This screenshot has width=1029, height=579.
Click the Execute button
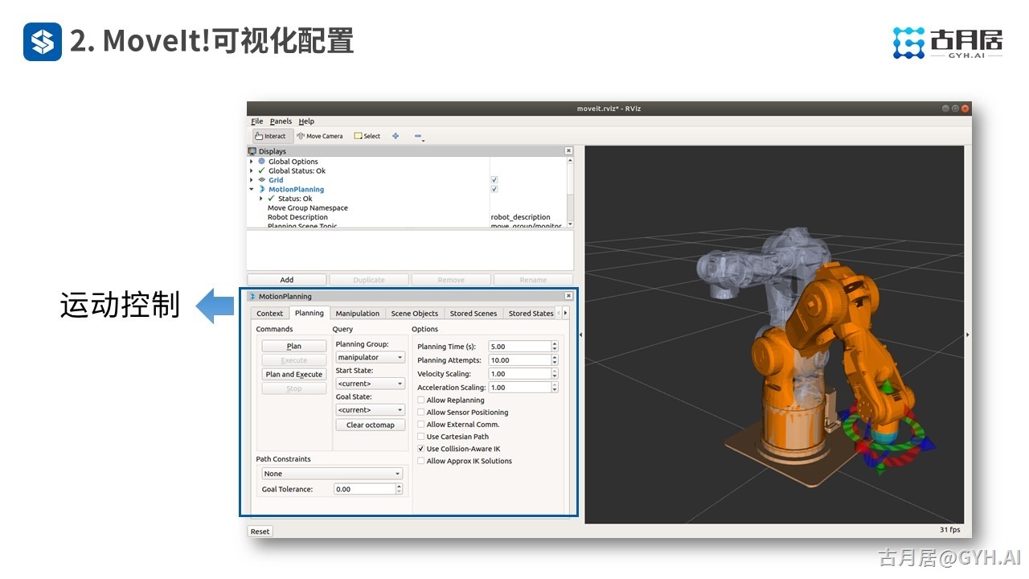coord(294,360)
